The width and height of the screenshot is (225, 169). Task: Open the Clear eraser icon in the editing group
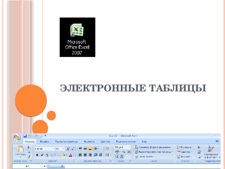point(199,157)
